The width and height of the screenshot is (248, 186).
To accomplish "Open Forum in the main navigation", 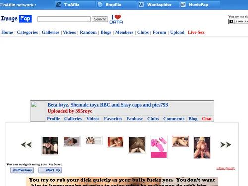I will 159,32.
